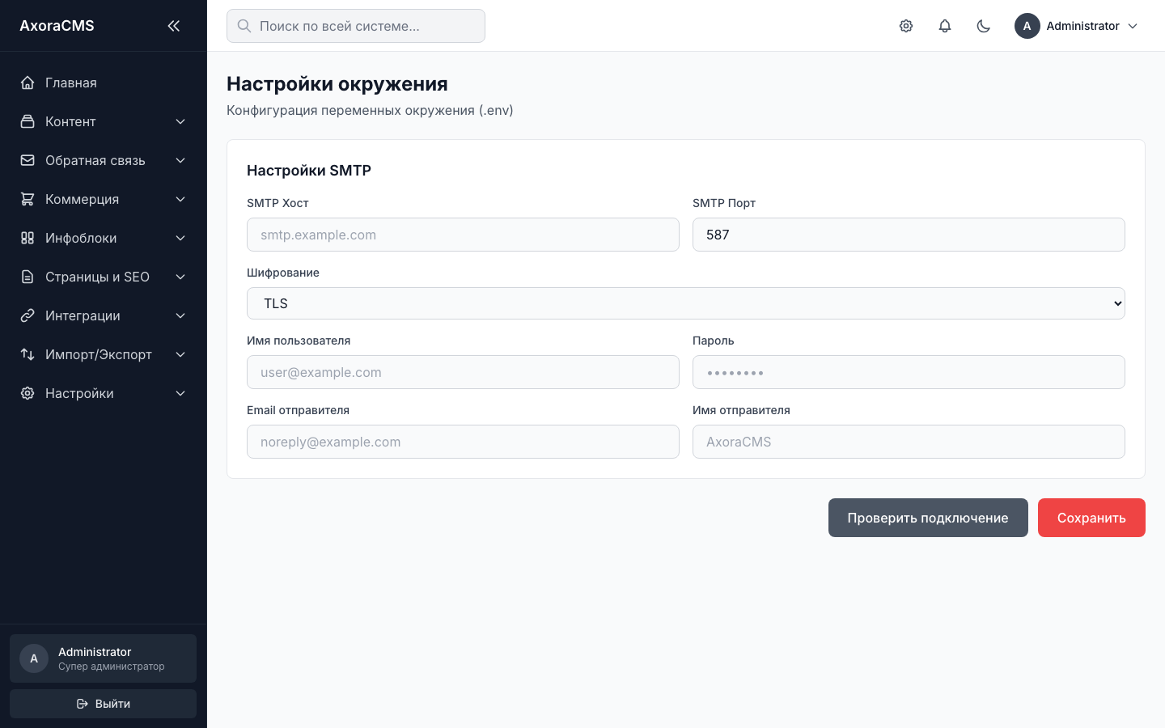Click the Контент box icon
The image size is (1165, 728).
(x=28, y=121)
